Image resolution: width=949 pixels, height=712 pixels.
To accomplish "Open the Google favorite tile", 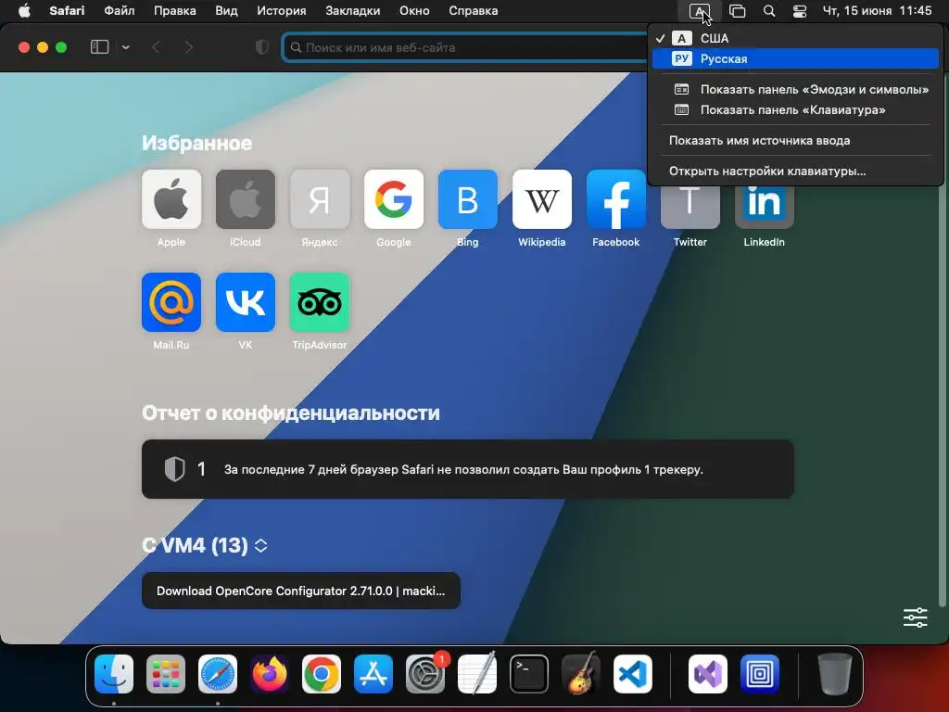I will pos(393,199).
